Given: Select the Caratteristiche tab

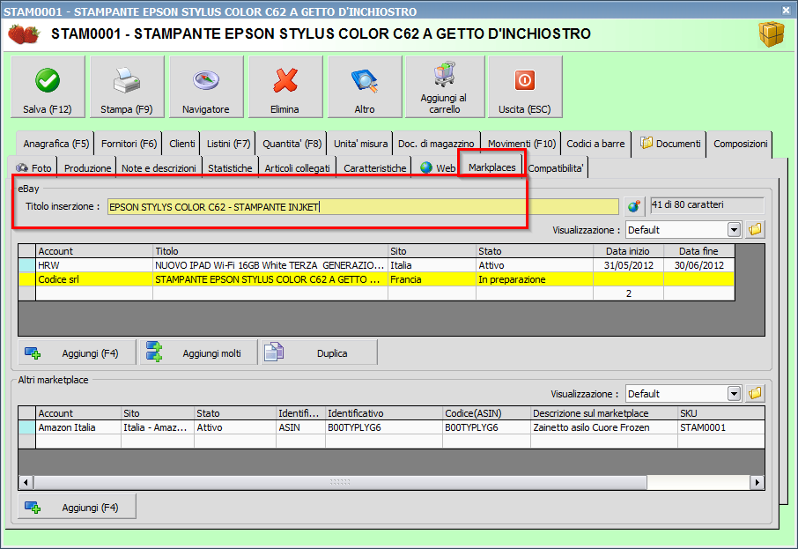Looking at the screenshot, I should 374,167.
